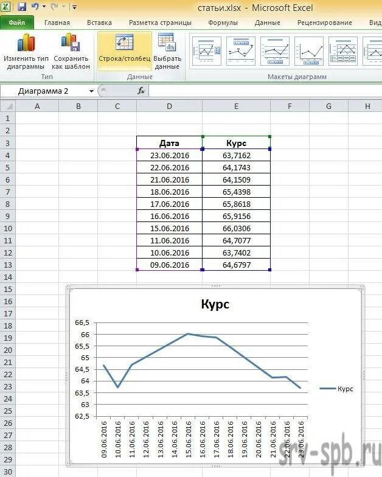
Task: Open the Customize Quick Access Toolbar dropdown
Action: [74, 7]
